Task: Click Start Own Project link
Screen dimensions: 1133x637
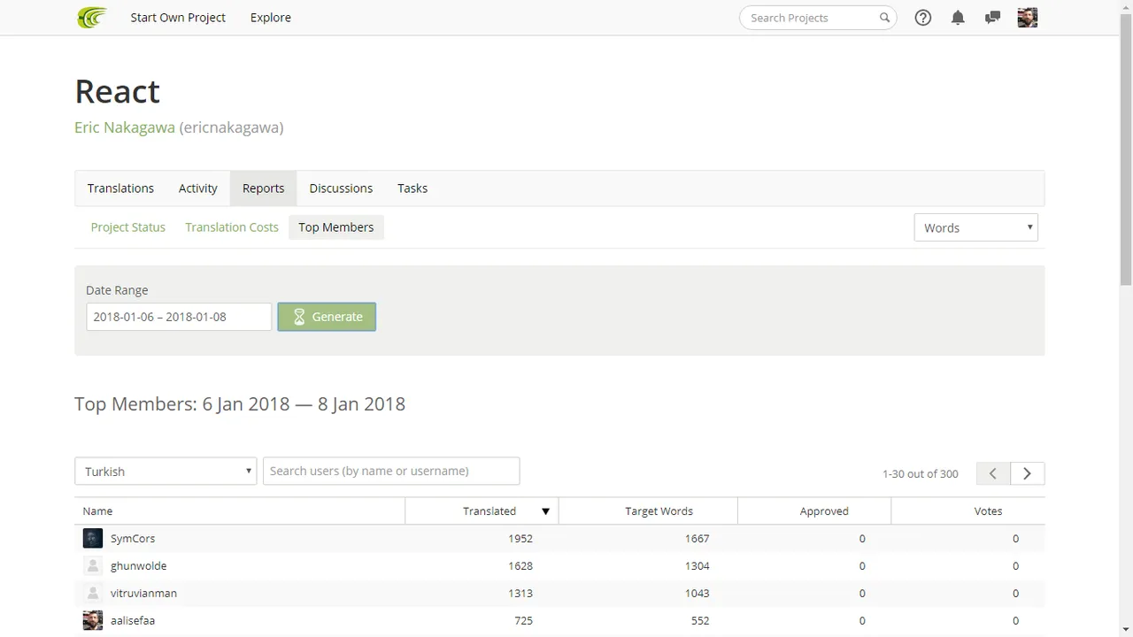Action: tap(178, 18)
